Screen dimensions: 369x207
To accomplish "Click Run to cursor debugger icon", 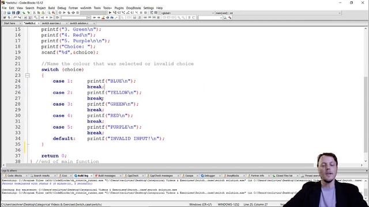I will coord(115,13).
